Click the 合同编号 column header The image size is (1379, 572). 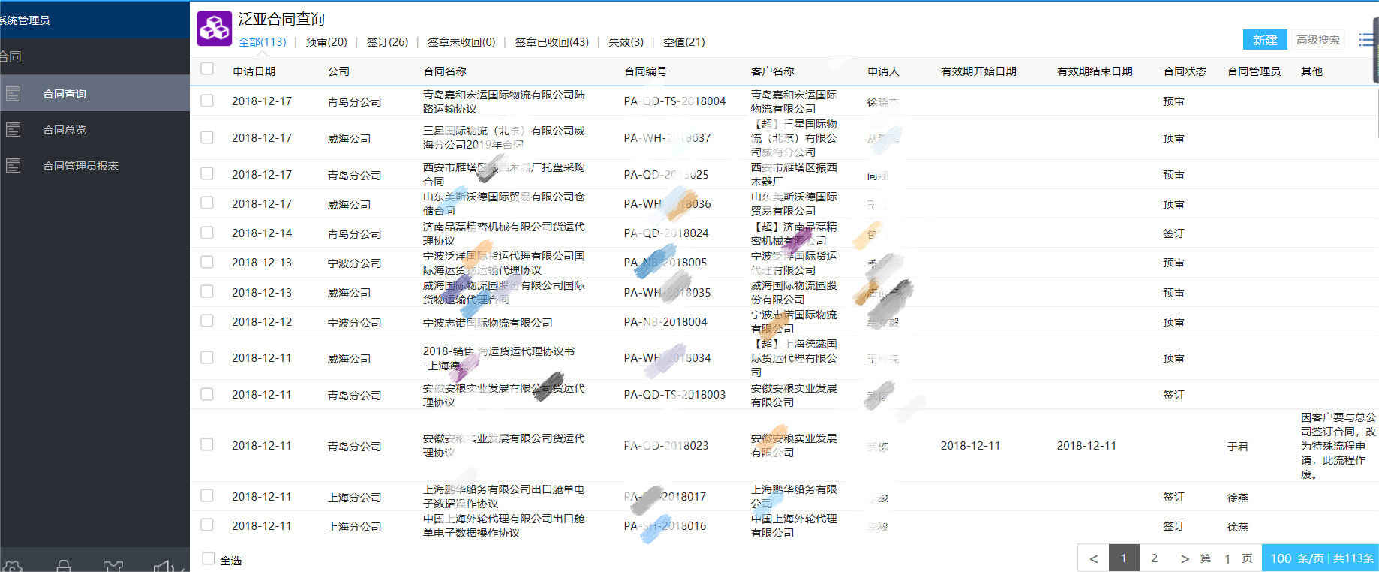point(646,71)
